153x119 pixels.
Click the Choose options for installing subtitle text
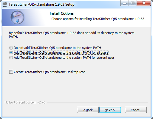point(98,19)
